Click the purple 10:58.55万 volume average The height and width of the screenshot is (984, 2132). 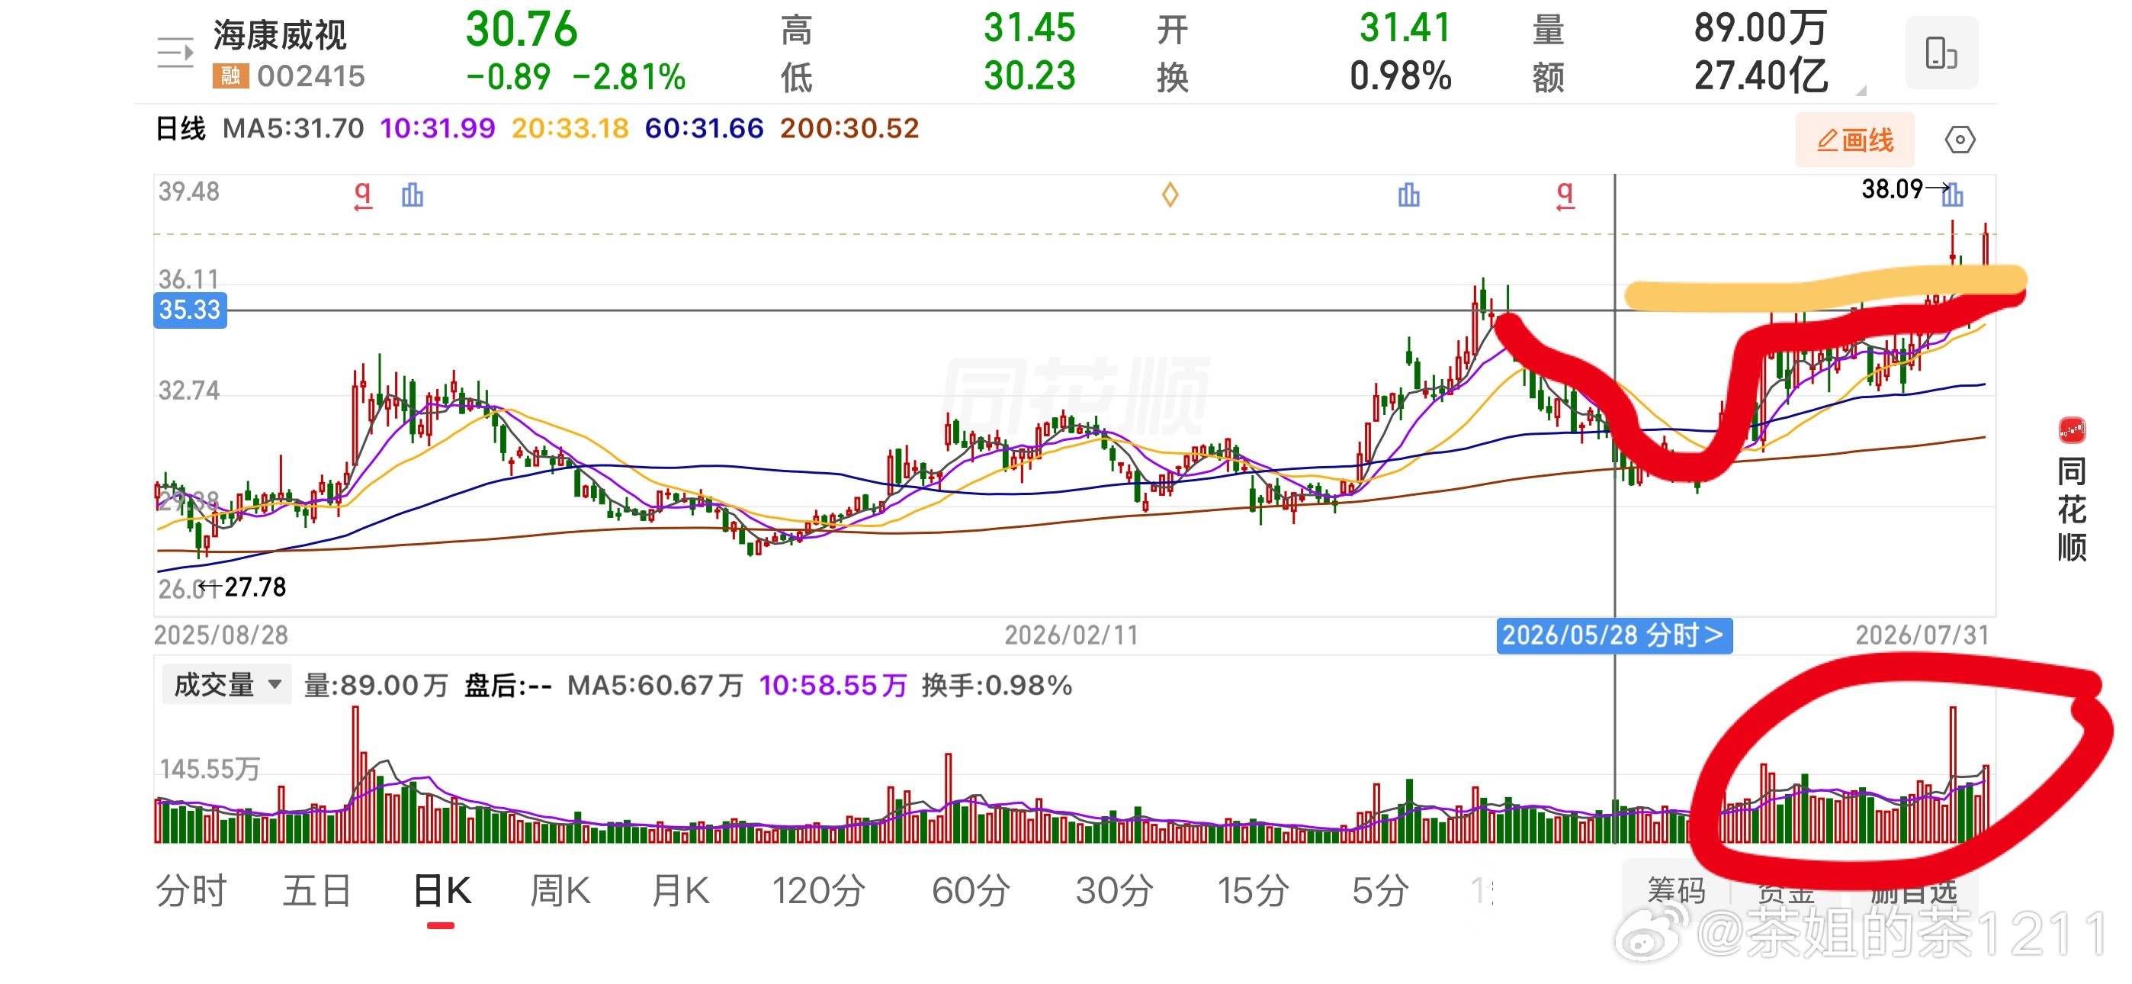coord(833,685)
